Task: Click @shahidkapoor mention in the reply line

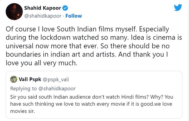Action: point(57,88)
